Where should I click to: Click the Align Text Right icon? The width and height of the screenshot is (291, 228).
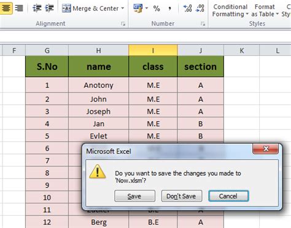[19, 8]
